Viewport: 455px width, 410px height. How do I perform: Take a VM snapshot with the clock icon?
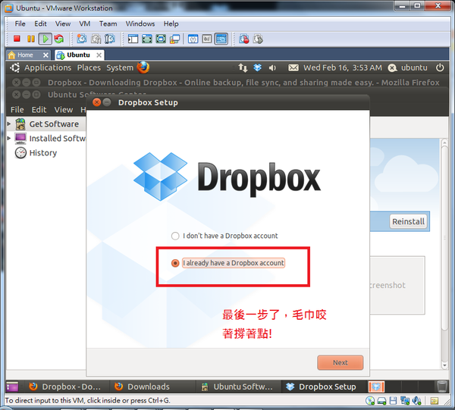tap(82, 39)
